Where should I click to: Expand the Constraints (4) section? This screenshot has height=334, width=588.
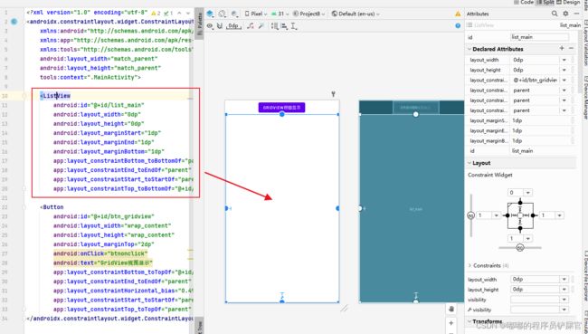(469, 265)
